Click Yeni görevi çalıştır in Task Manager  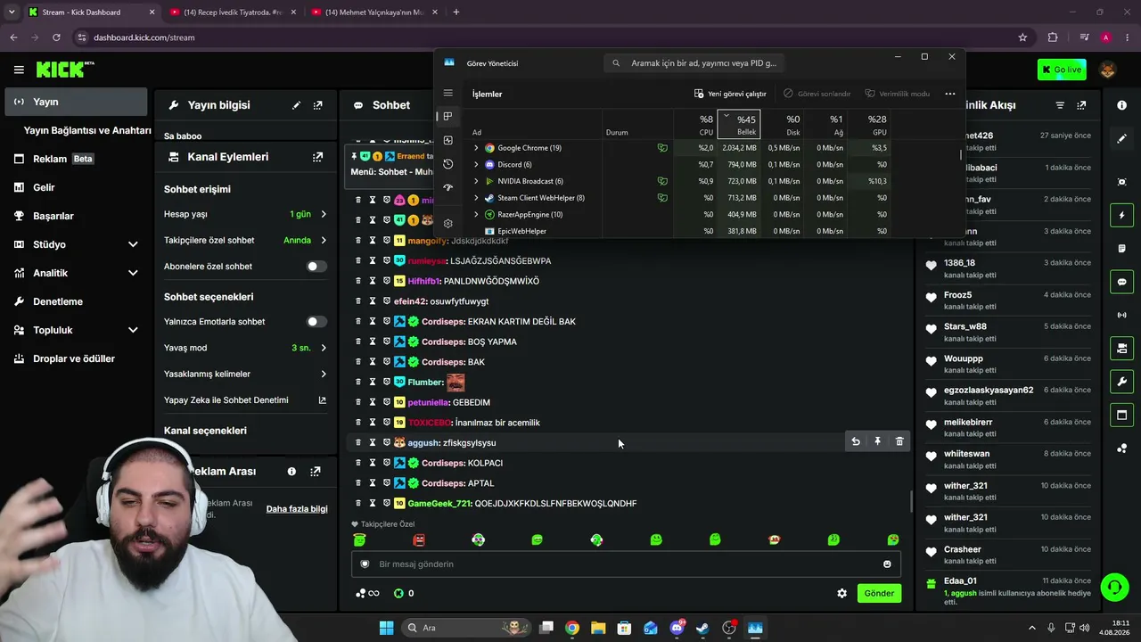[x=730, y=94]
